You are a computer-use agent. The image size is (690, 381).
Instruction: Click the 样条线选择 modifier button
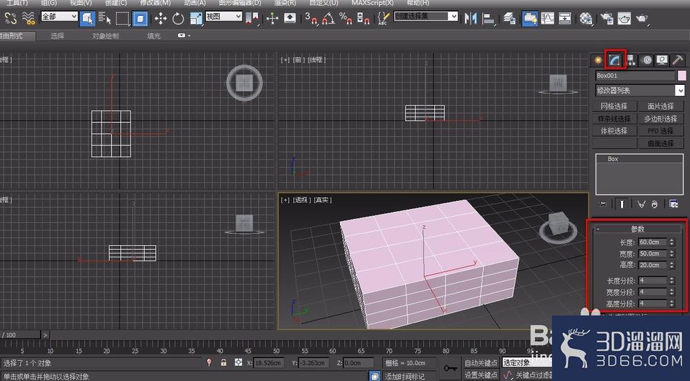(614, 119)
